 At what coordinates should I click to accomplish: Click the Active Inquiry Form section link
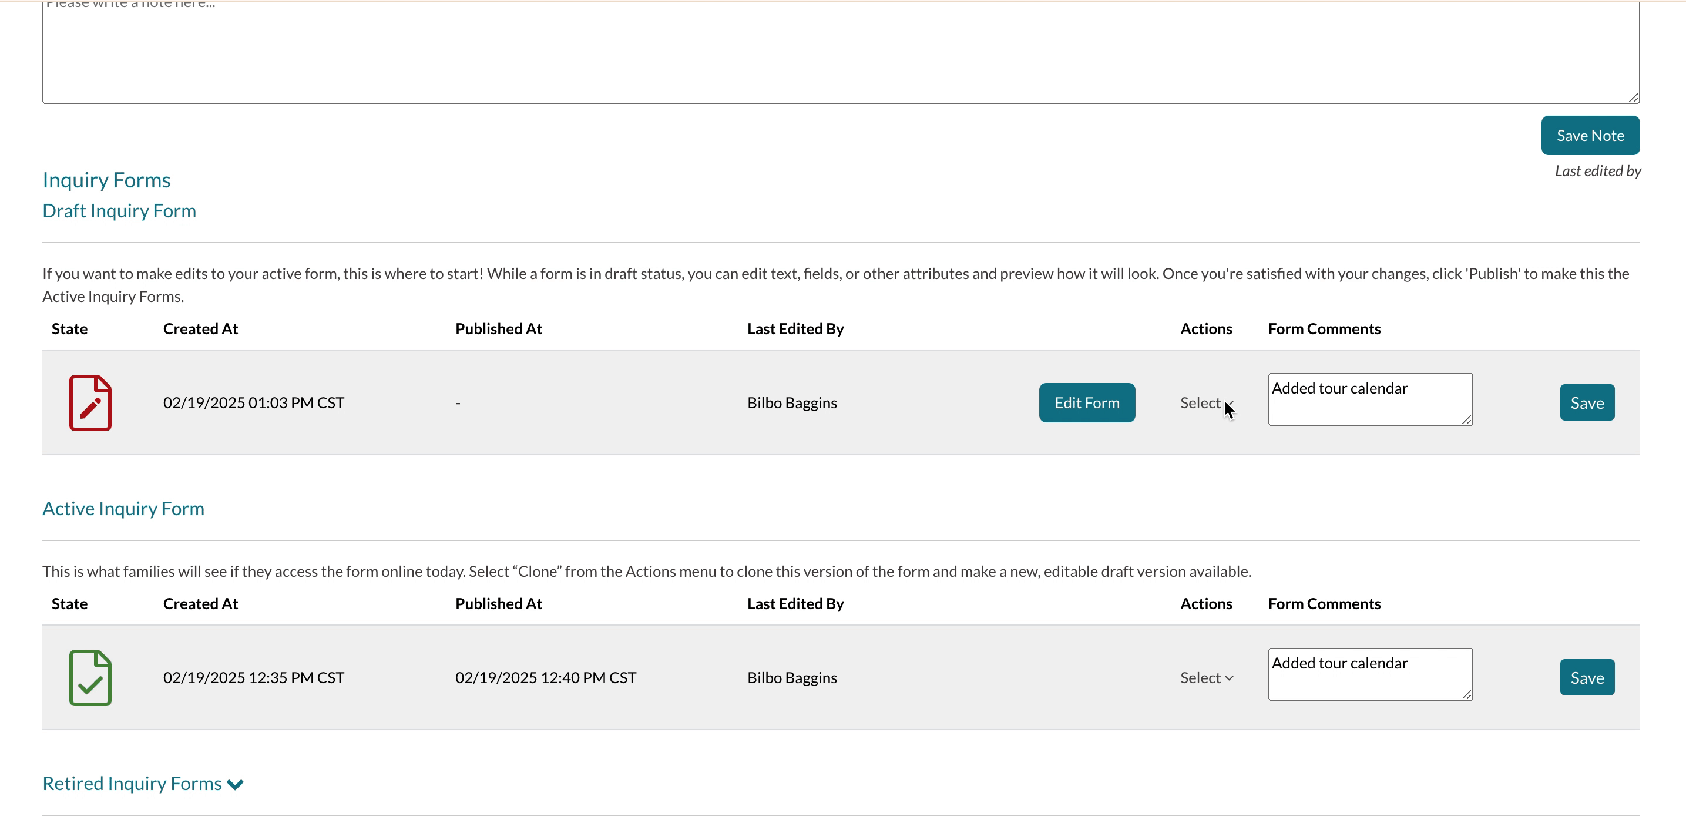pos(123,506)
